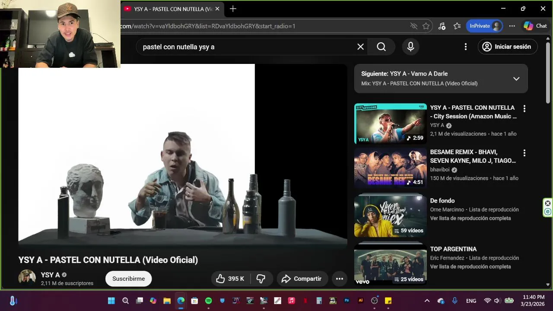Dislike the video with thumbs down

261,279
